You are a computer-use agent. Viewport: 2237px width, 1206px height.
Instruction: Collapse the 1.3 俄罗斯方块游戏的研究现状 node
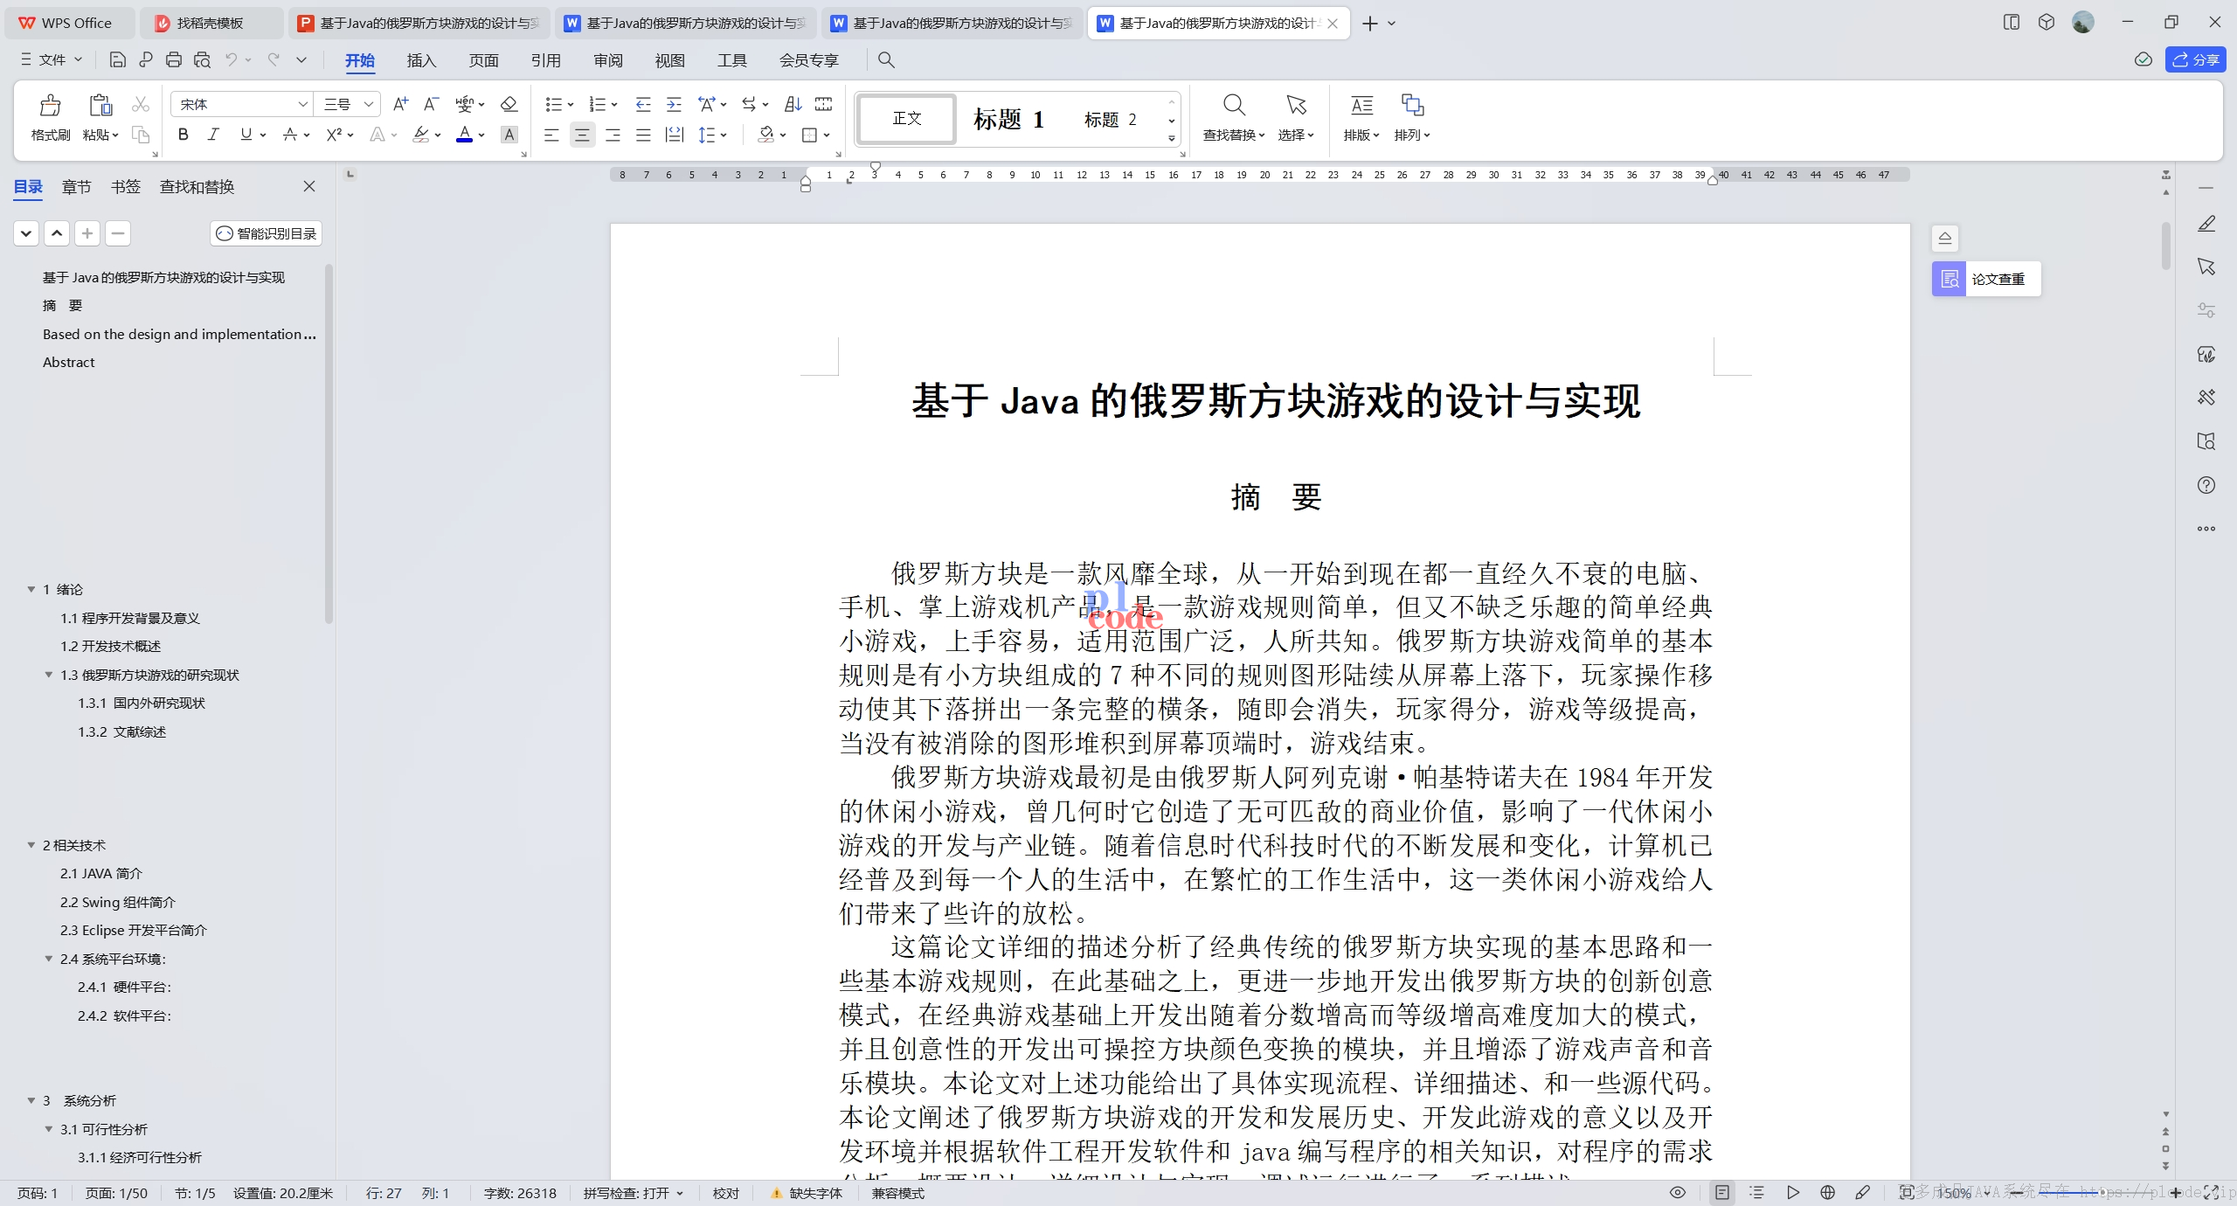click(49, 675)
